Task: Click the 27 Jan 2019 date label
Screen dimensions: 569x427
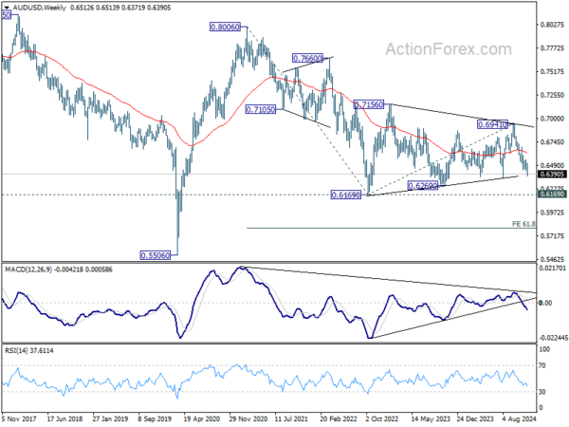Action: [110, 419]
